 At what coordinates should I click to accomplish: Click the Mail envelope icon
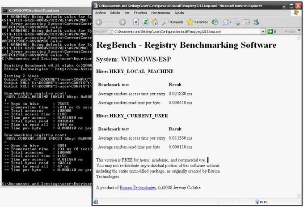[x=225, y=22]
